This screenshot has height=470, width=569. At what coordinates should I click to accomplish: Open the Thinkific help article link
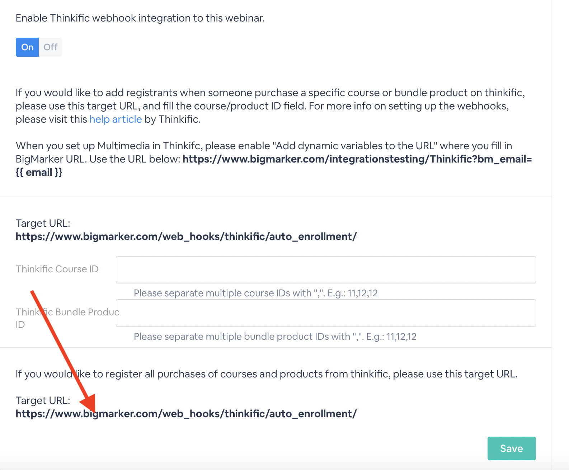pyautogui.click(x=116, y=119)
